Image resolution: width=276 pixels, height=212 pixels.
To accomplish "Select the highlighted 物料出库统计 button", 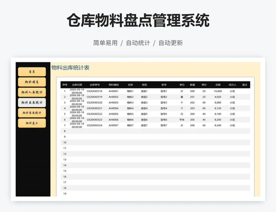I will [32, 102].
